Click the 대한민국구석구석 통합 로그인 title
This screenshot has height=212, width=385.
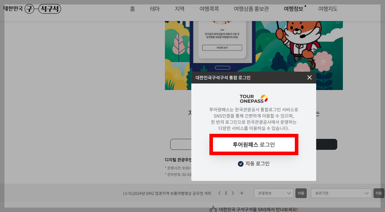223,78
